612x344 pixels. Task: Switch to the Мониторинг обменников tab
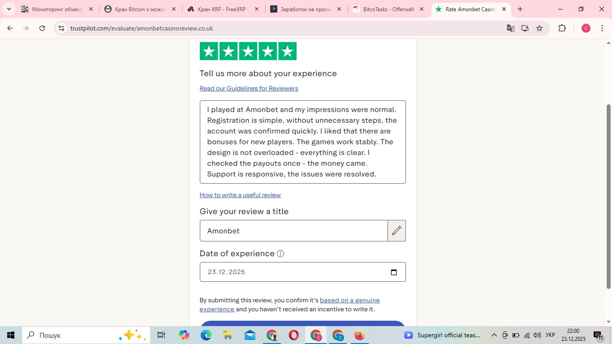tap(57, 9)
